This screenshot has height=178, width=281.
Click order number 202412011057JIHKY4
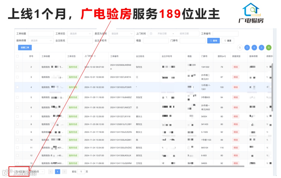[x=121, y=77]
